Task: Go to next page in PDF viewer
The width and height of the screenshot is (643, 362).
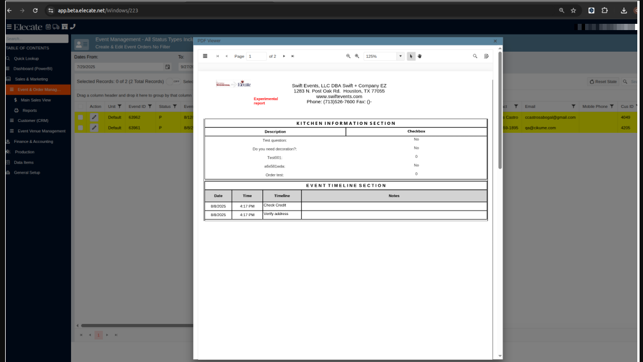Action: coord(284,56)
